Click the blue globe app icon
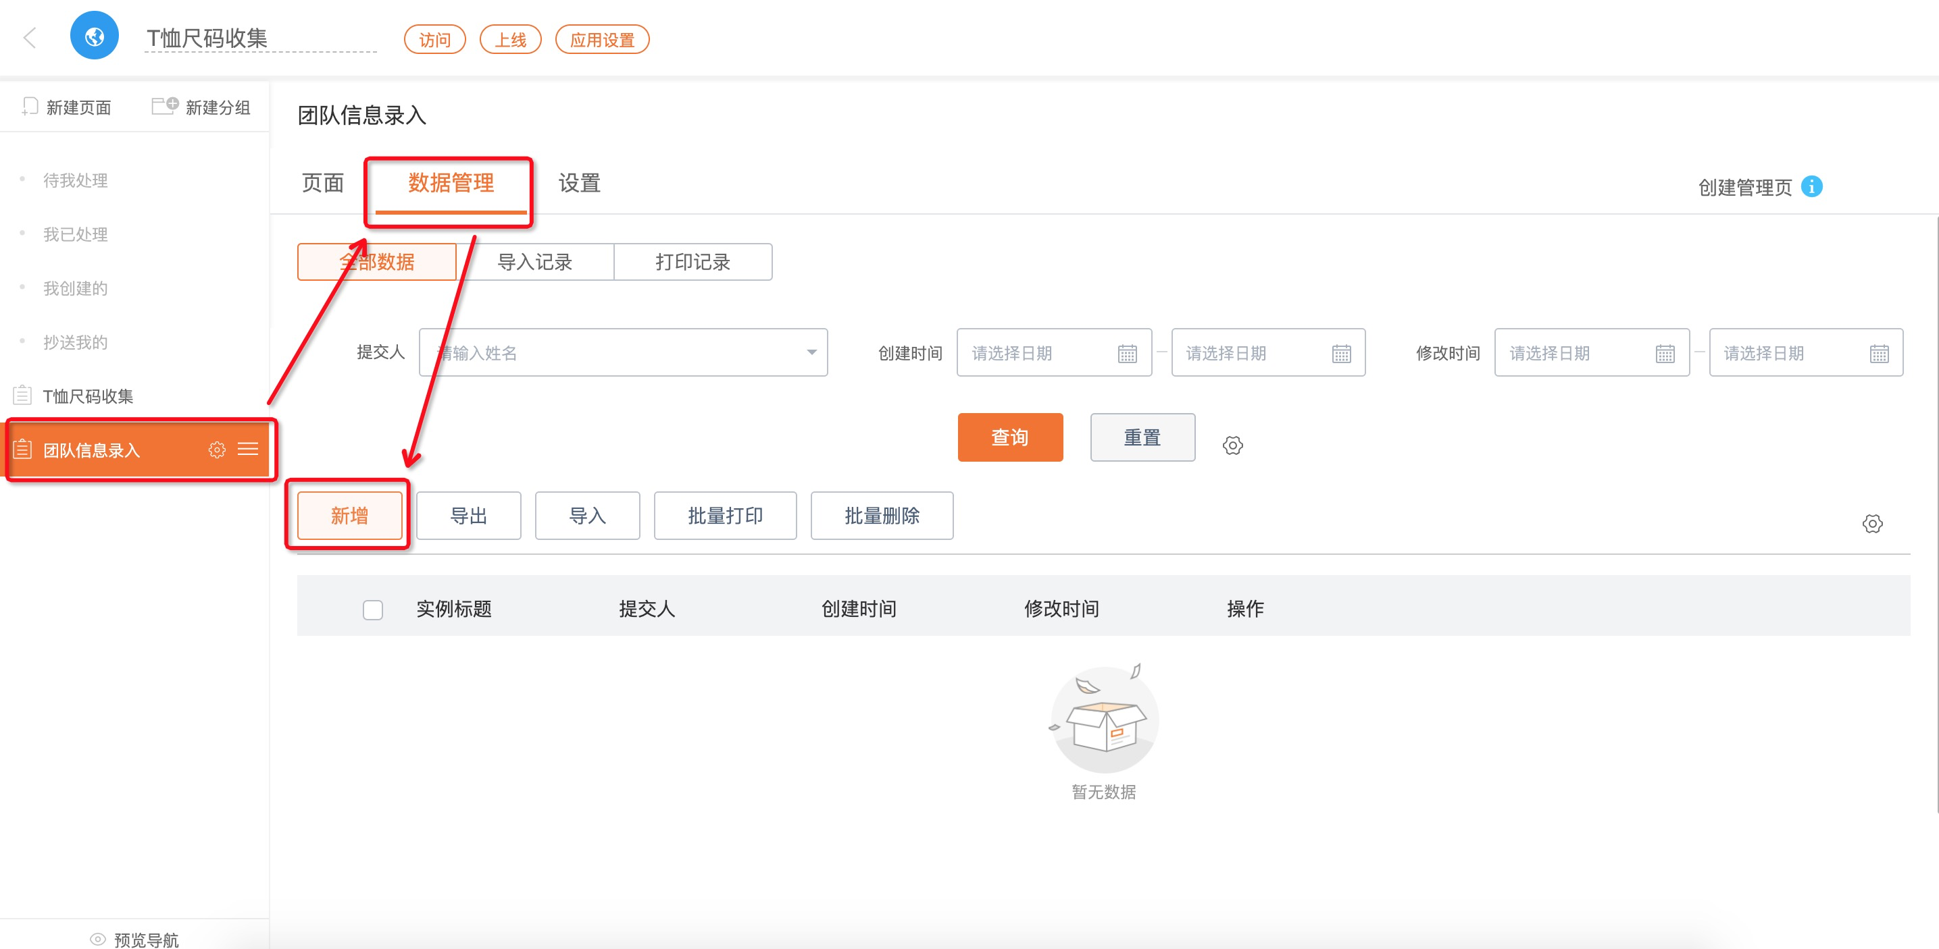The width and height of the screenshot is (1939, 949). coord(94,36)
